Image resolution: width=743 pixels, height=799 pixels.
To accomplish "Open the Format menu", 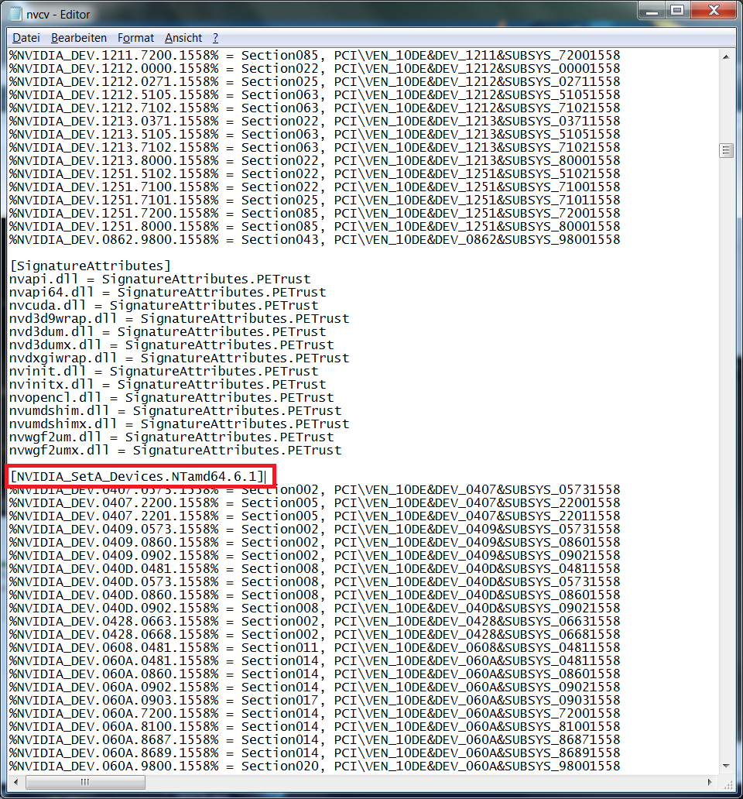I will [x=135, y=38].
